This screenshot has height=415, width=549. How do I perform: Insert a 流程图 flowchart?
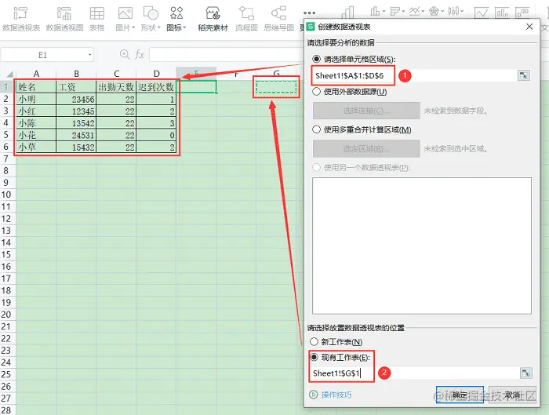(x=246, y=13)
